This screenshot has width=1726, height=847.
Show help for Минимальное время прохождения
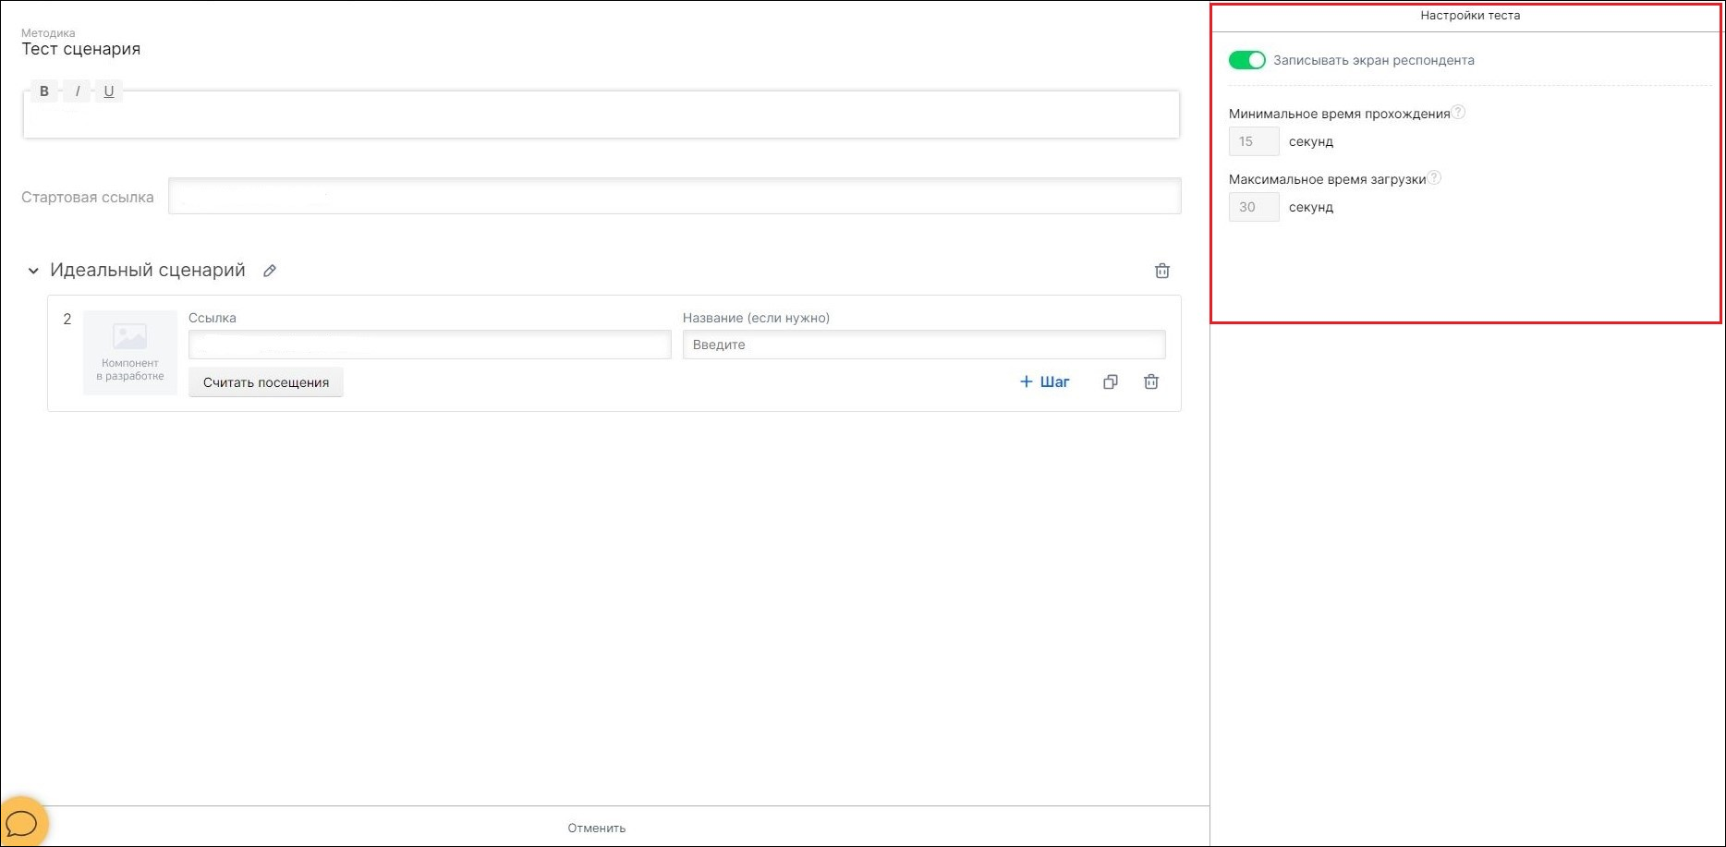(1458, 113)
